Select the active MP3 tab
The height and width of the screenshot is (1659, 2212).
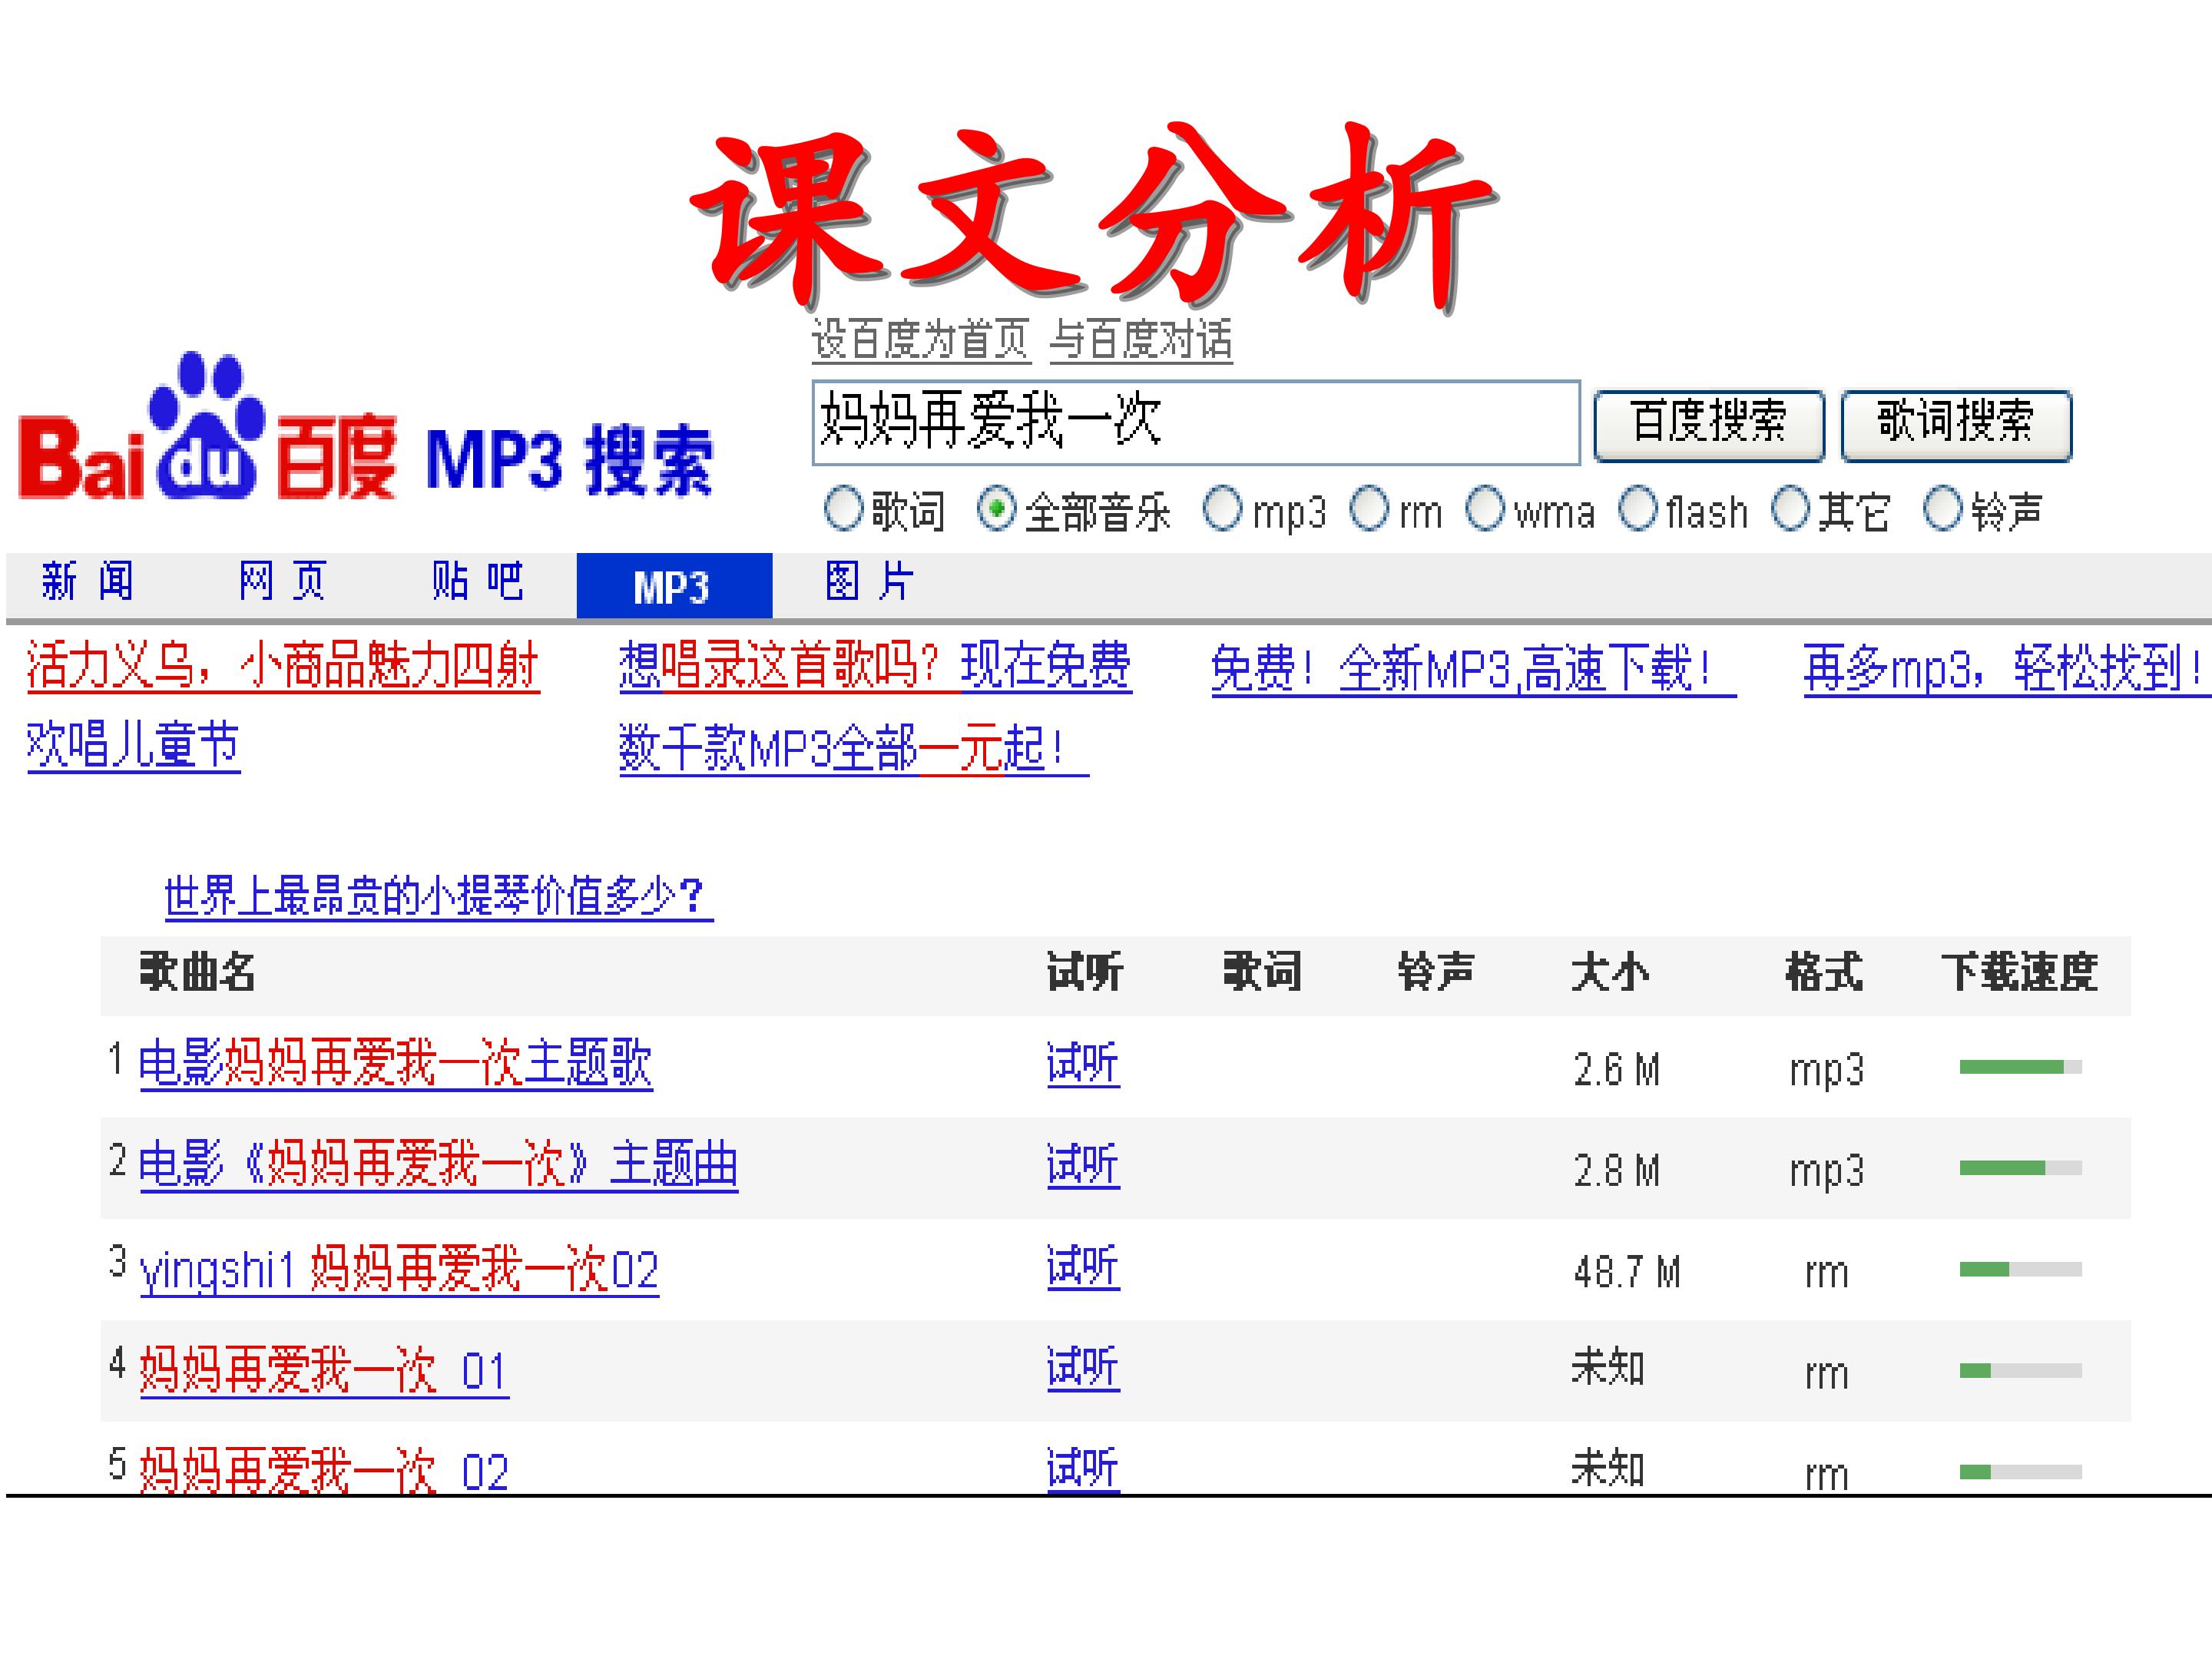click(x=674, y=586)
